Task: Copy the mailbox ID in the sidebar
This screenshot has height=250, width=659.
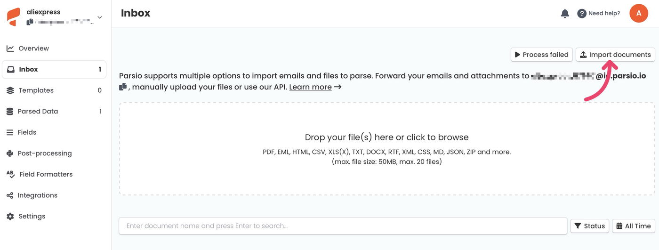Action: [30, 22]
